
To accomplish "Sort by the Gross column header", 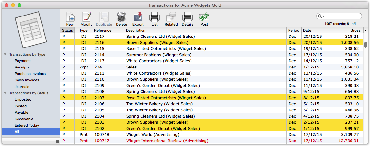I will click(x=347, y=30).
